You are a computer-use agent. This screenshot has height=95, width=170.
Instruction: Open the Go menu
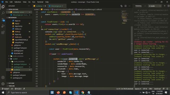click(x=29, y=2)
